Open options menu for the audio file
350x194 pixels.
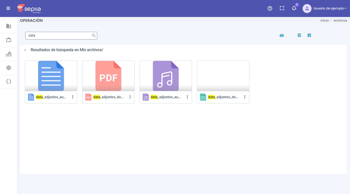pyautogui.click(x=188, y=97)
